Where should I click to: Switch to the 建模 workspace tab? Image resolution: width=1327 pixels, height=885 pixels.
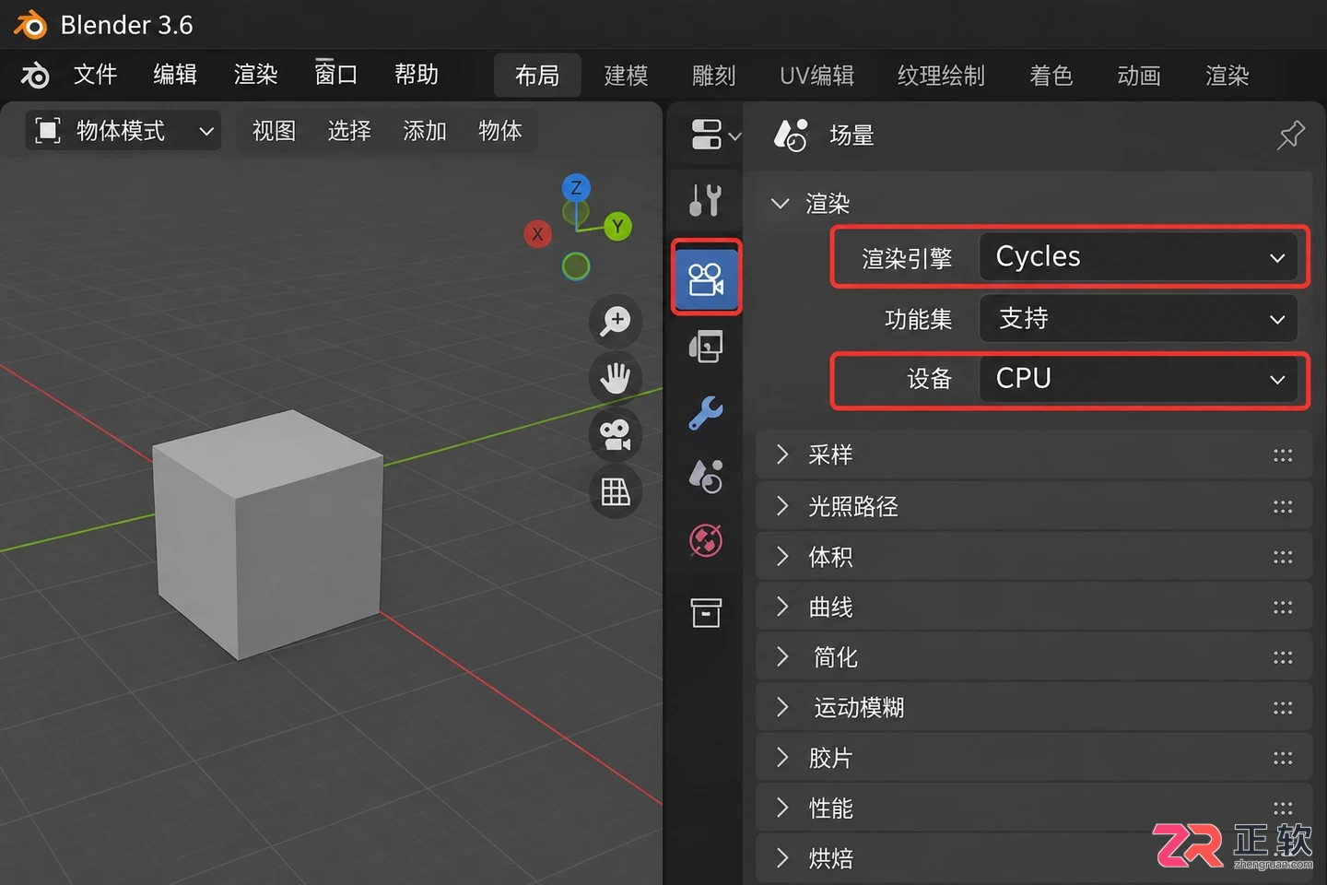coord(627,76)
